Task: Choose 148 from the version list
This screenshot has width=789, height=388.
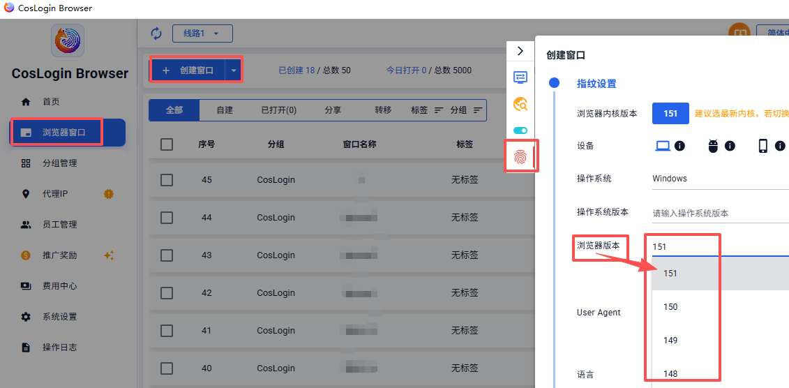Action: click(721, 373)
